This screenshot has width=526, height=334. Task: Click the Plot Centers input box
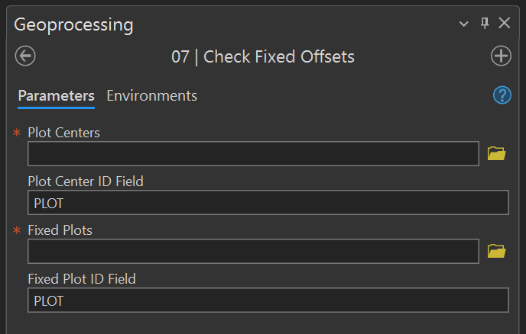tap(253, 154)
